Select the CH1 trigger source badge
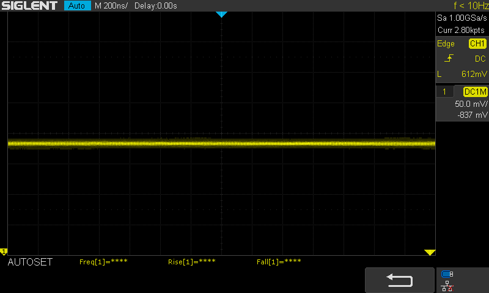 click(477, 43)
